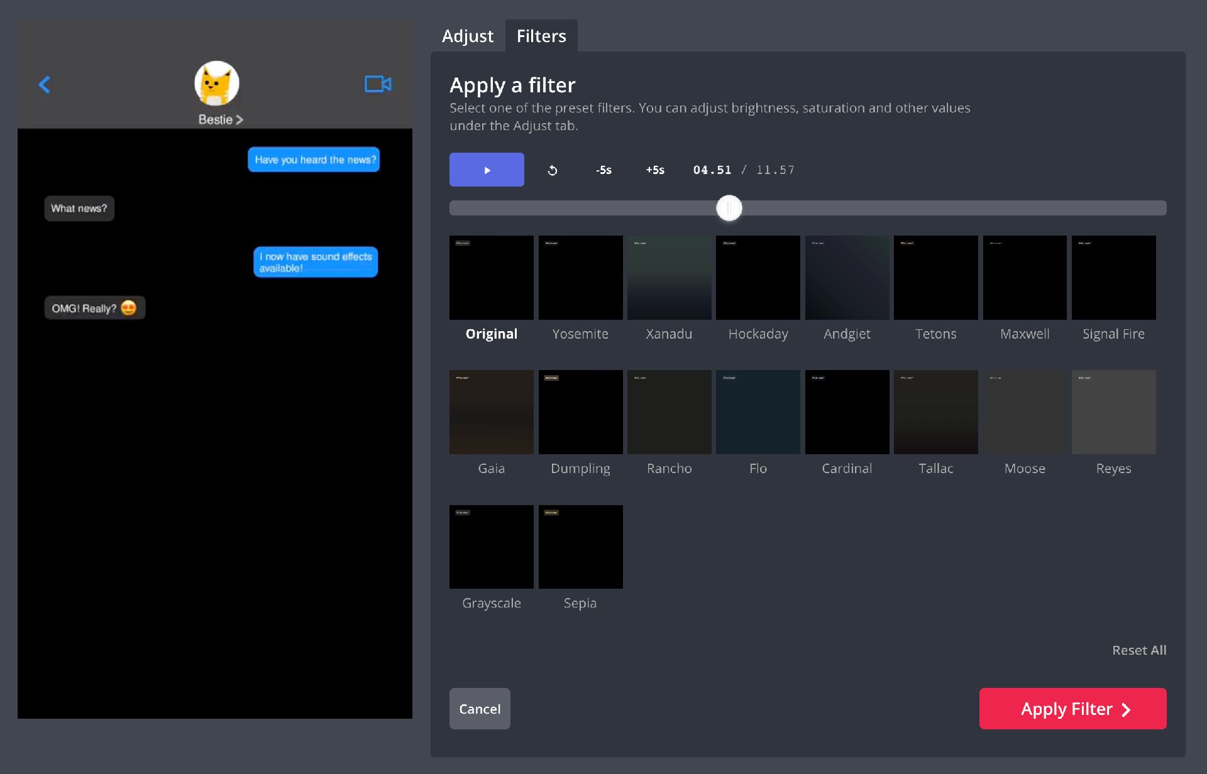1207x774 pixels.
Task: Select the video camera icon
Action: [377, 84]
